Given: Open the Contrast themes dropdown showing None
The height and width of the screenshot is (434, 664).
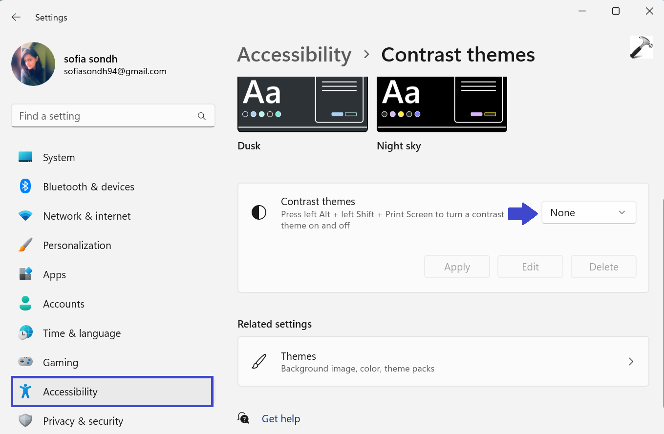Looking at the screenshot, I should point(588,213).
